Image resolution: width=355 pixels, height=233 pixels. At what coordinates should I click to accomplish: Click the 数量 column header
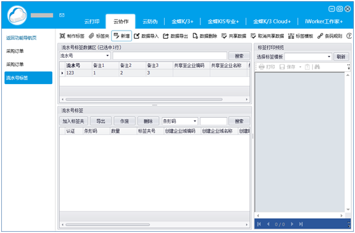point(123,131)
